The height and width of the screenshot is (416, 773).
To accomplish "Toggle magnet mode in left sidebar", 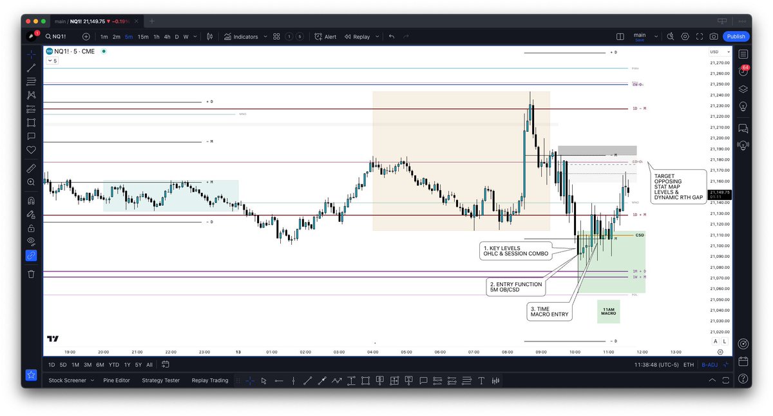I will (x=31, y=201).
